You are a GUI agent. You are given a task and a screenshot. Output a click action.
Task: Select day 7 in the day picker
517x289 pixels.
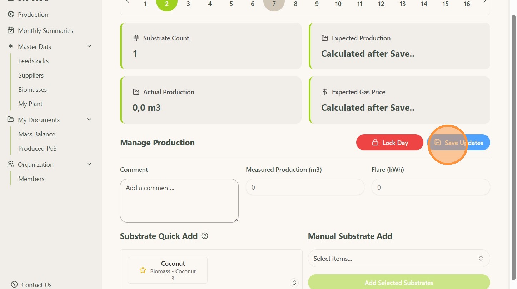tap(274, 4)
